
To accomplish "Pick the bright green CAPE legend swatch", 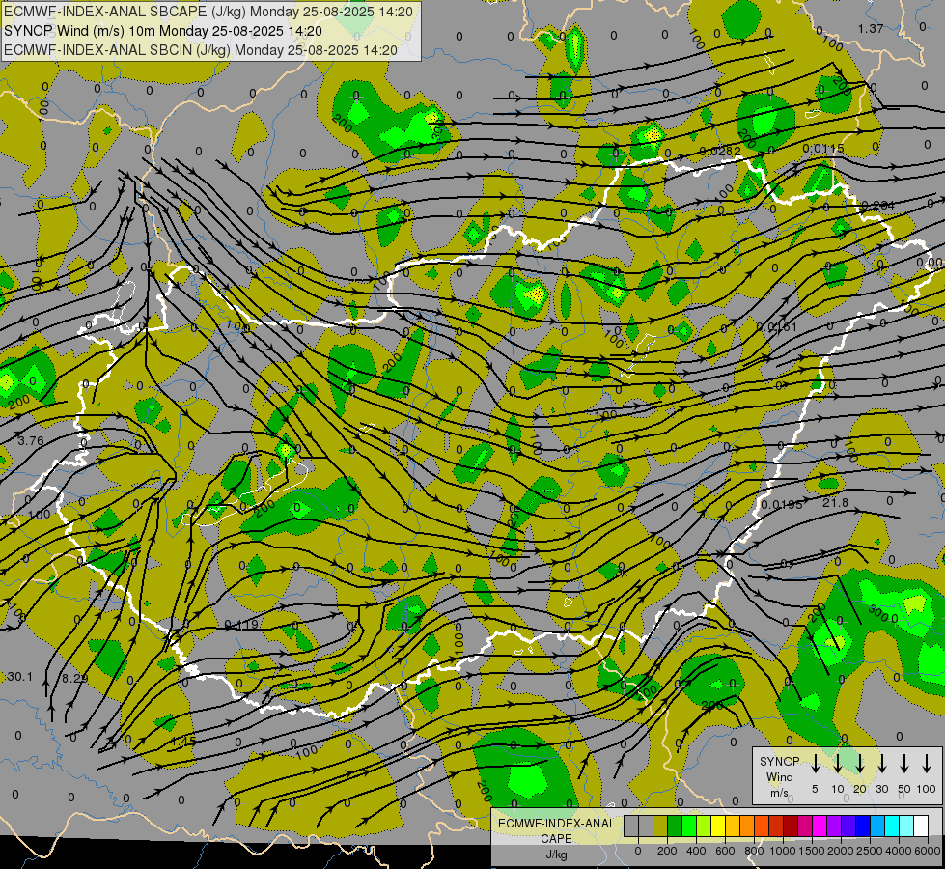I will click(x=689, y=827).
